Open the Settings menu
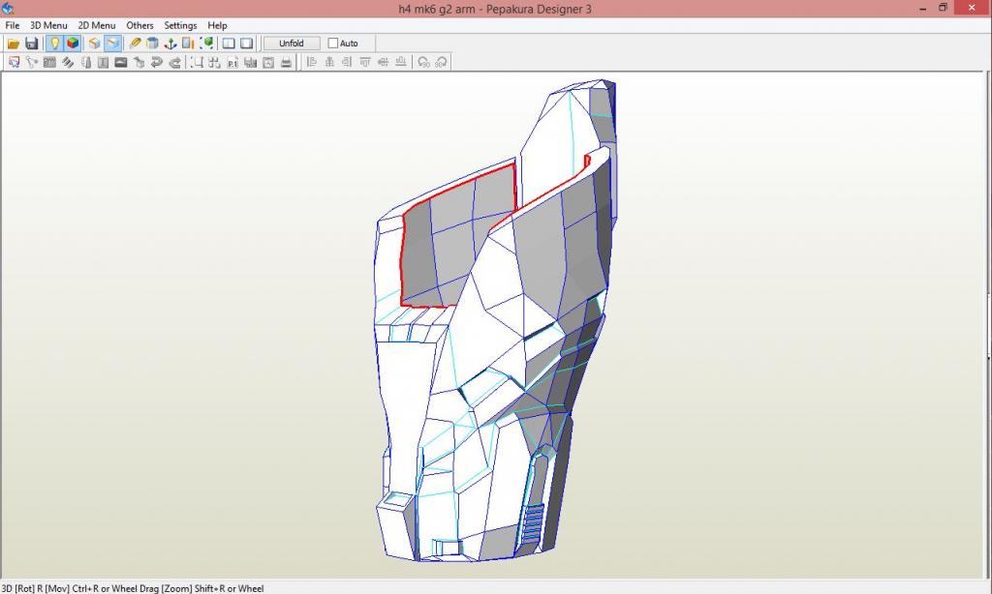This screenshot has height=594, width=992. point(180,25)
